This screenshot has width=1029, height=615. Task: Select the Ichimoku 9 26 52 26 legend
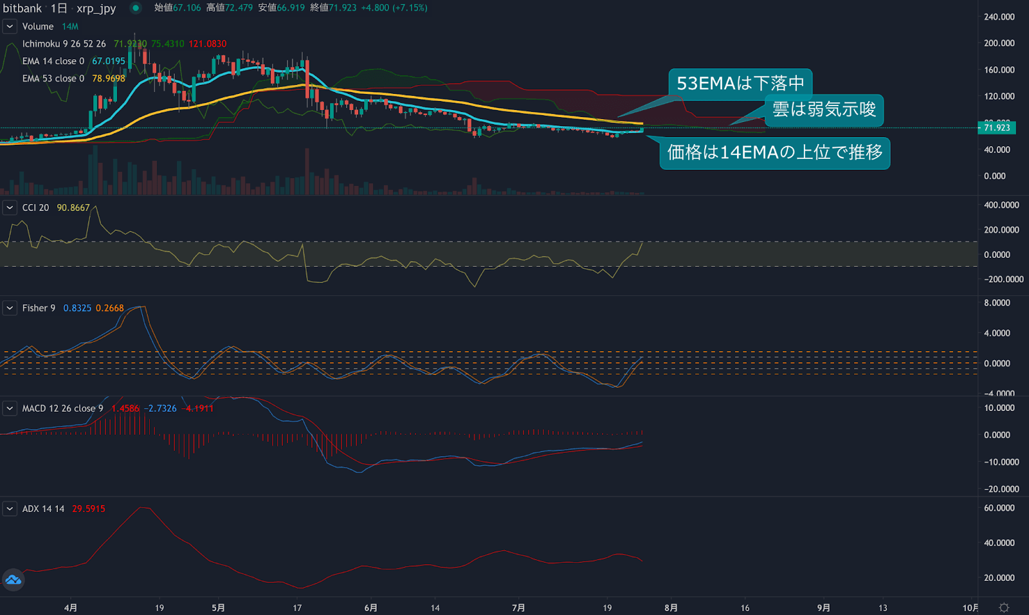tap(64, 44)
